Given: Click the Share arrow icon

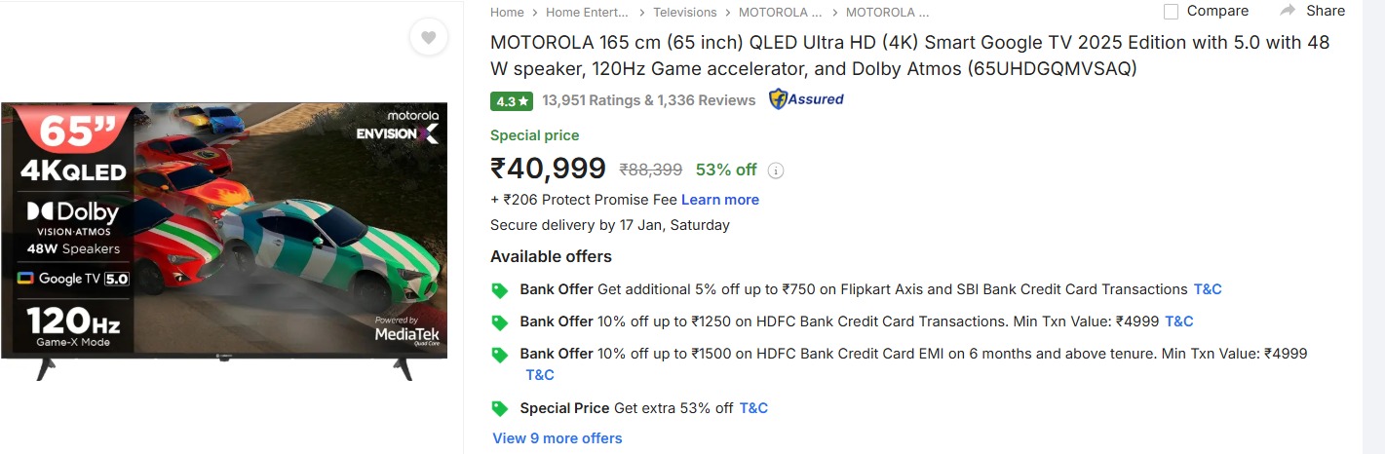Looking at the screenshot, I should tap(1288, 11).
